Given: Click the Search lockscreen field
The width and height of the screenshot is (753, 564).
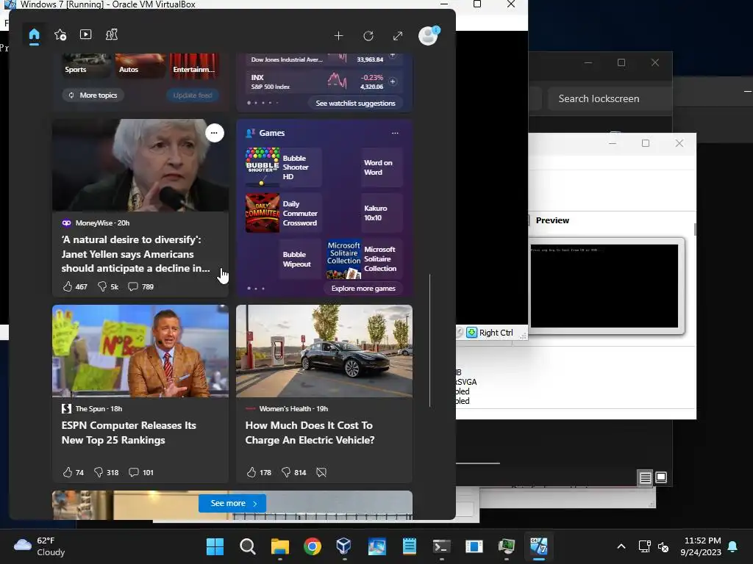Looking at the screenshot, I should tap(610, 99).
